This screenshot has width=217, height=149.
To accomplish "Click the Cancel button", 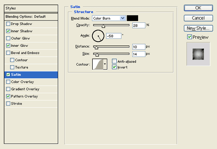I will click(198, 18).
